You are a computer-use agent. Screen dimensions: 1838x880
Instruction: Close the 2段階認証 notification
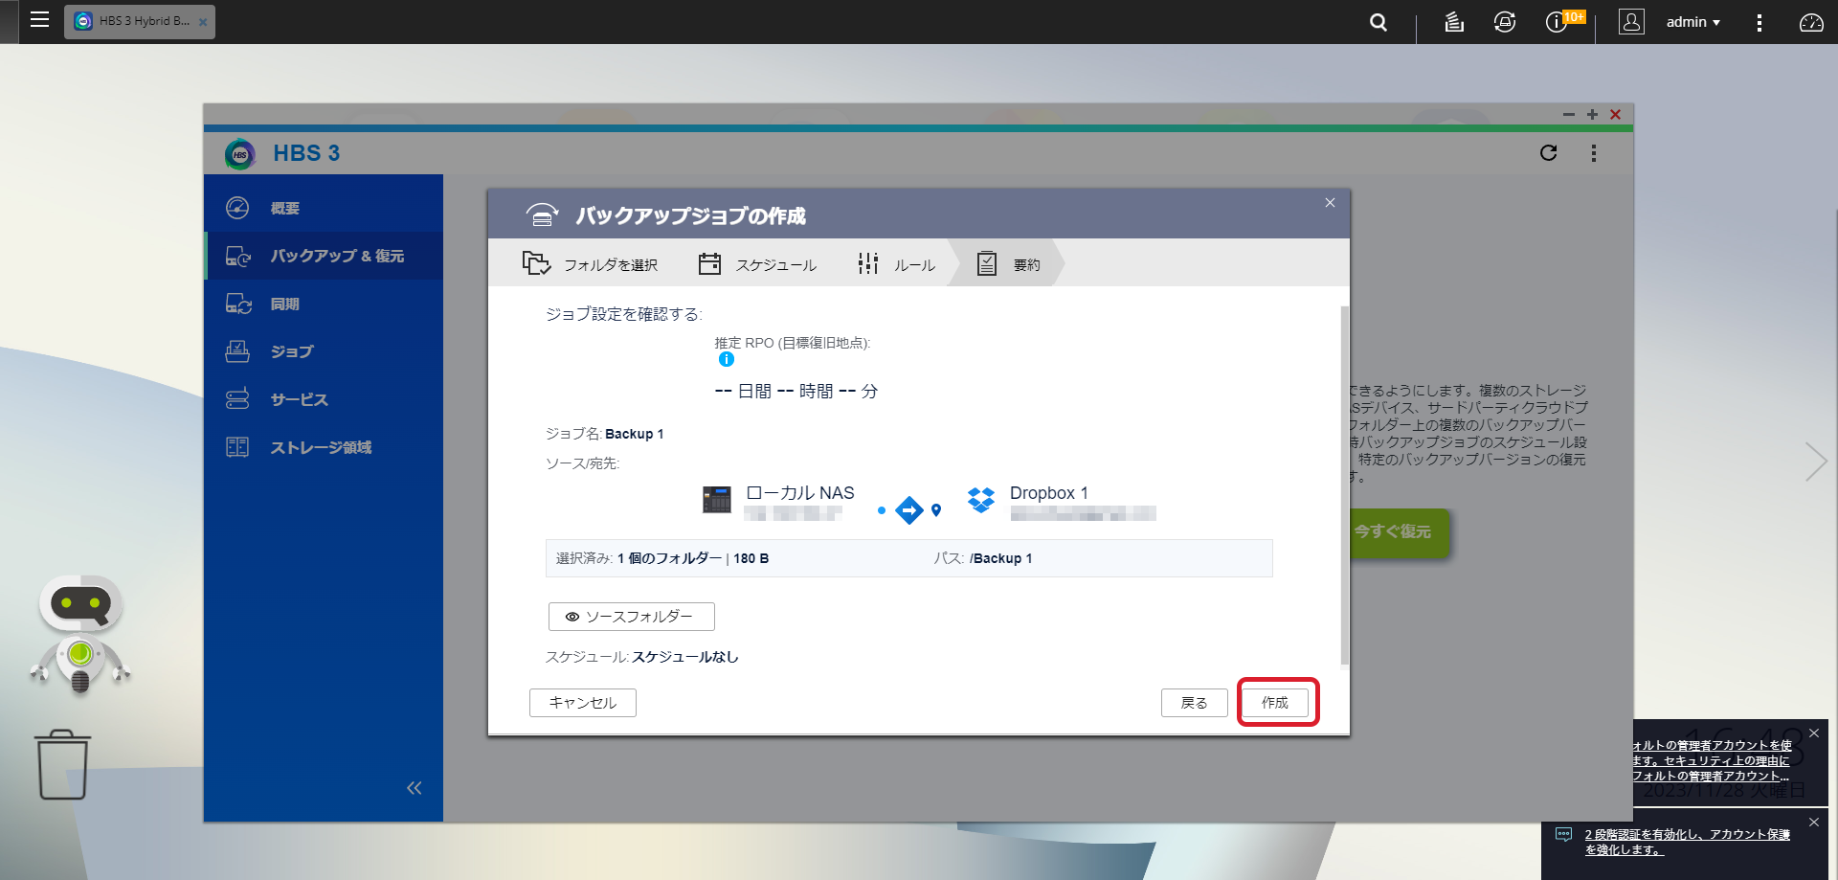tap(1814, 823)
